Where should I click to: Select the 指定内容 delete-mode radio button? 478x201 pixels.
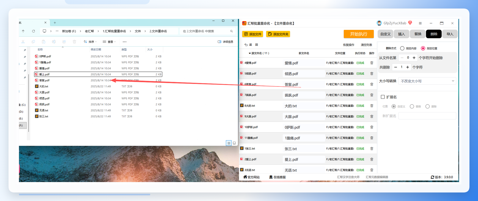pos(402,48)
